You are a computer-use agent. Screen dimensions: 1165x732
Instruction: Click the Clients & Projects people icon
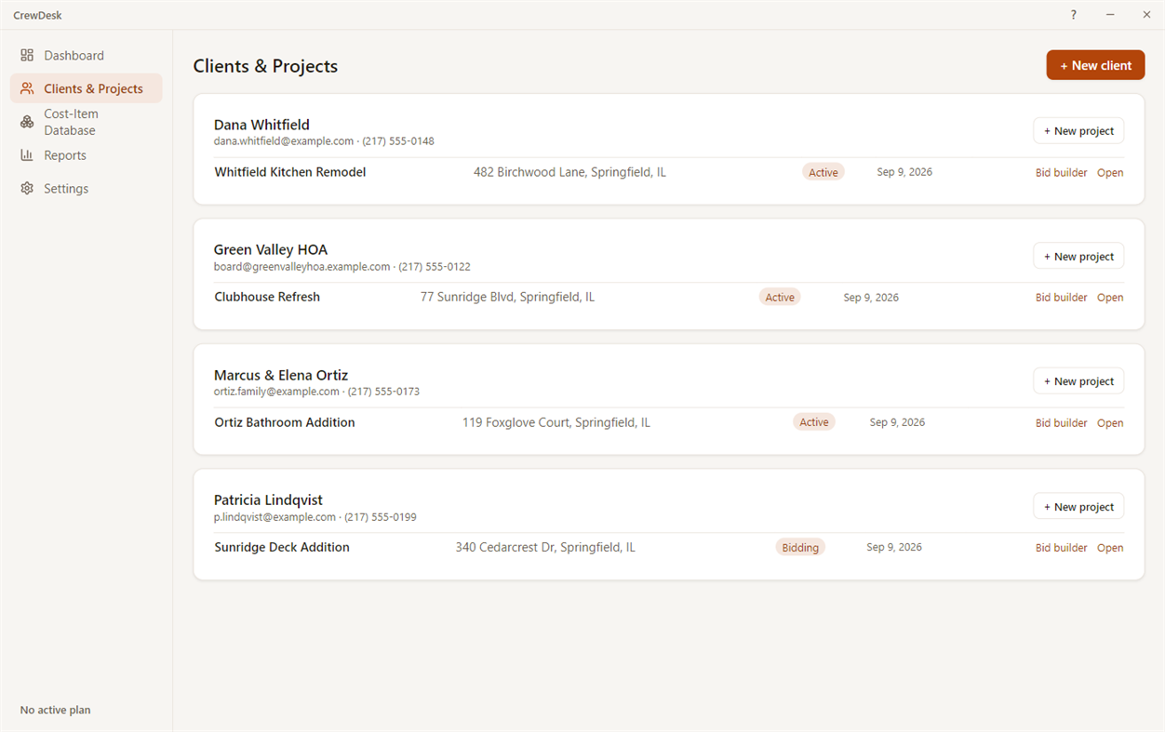pos(27,88)
